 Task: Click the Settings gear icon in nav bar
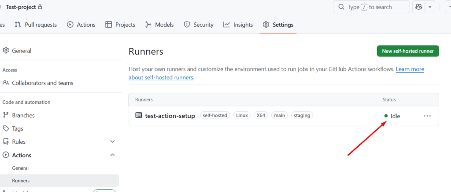(266, 25)
